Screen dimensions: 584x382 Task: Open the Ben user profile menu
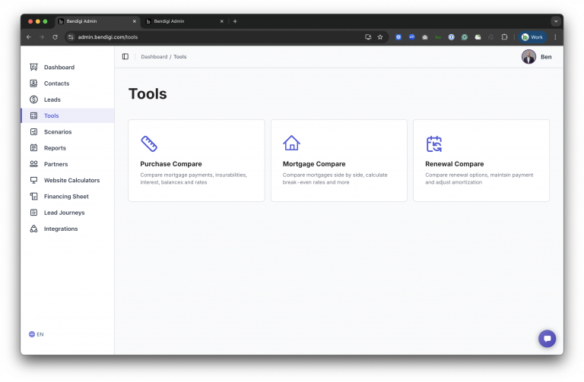537,57
